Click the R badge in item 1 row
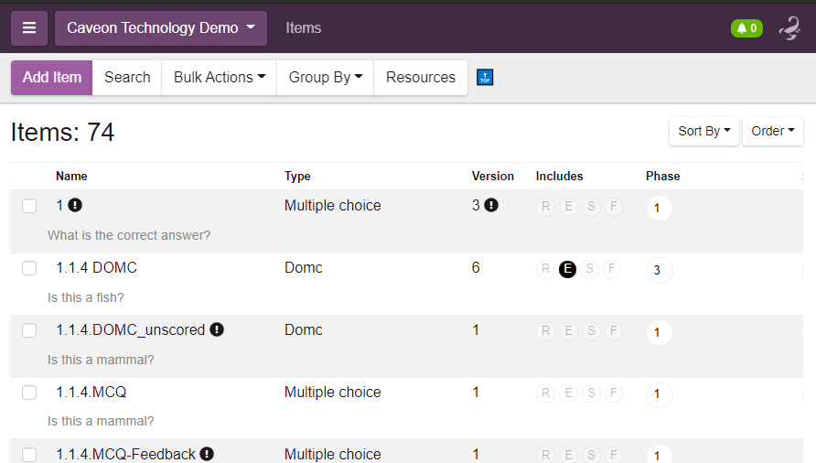Image resolution: width=816 pixels, height=463 pixels. (545, 207)
